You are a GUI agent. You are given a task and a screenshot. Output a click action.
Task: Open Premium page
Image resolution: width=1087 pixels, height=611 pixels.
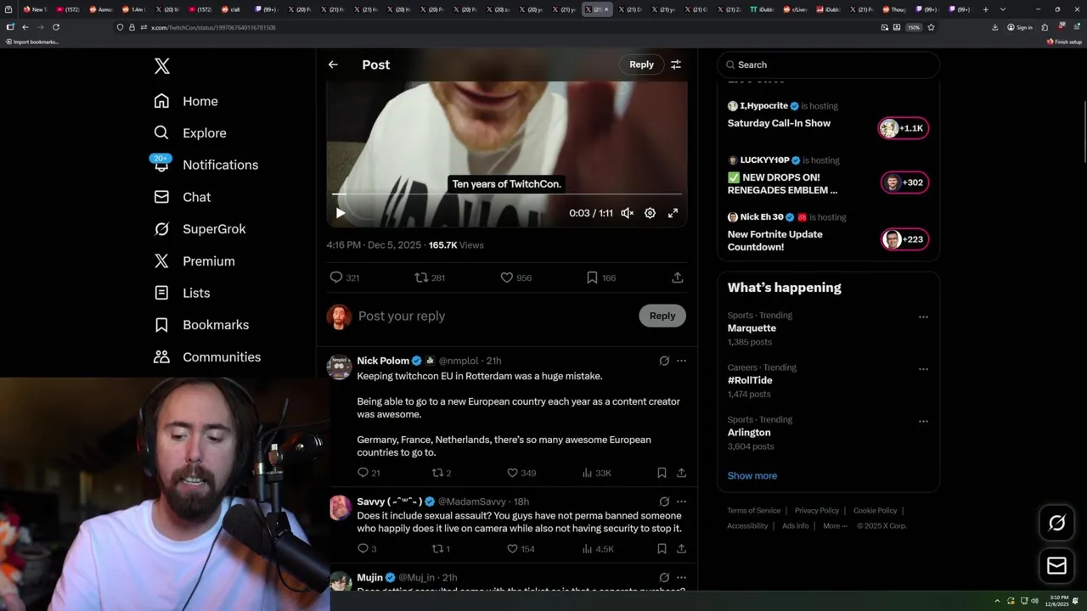pyautogui.click(x=194, y=261)
